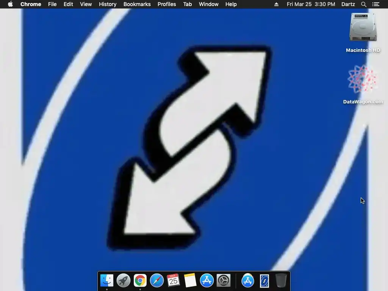
Task: Click the Macintosh HD label text
Action: 363,50
